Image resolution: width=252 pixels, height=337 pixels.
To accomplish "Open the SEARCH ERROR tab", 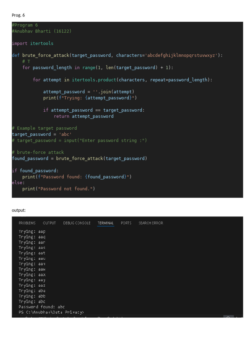I will (x=151, y=223).
